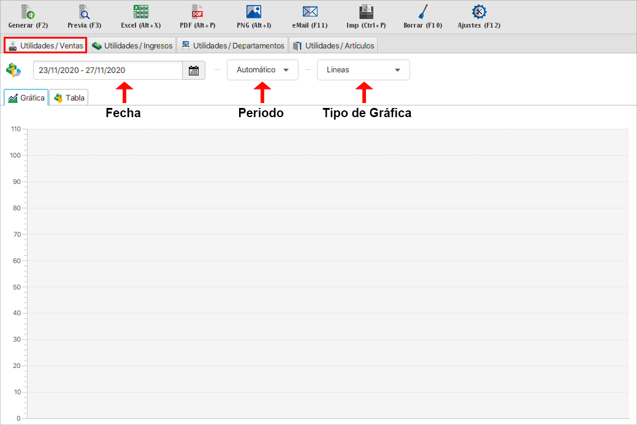Click the Generar (F2) toolbar icon

coord(28,12)
